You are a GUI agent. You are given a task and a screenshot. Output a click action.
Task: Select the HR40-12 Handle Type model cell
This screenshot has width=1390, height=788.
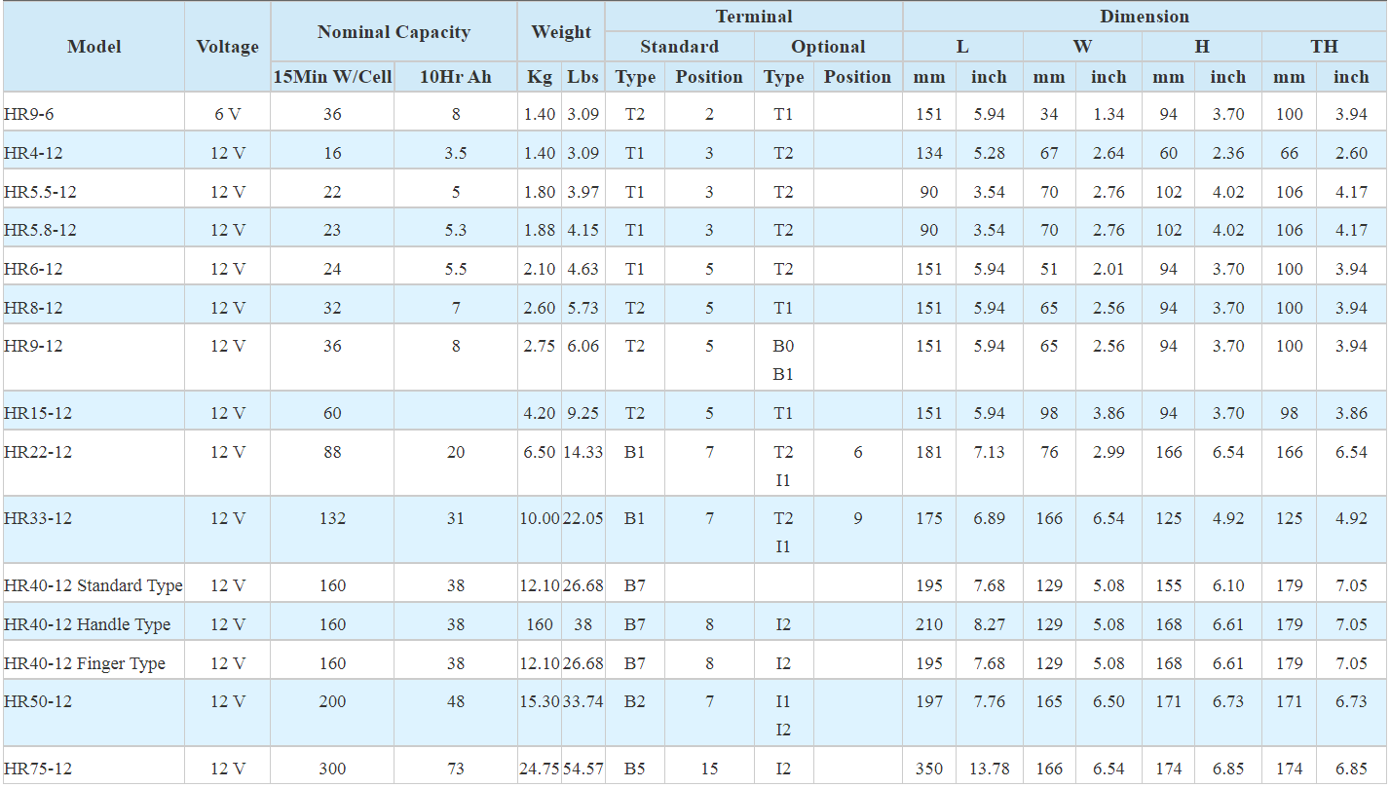click(87, 624)
